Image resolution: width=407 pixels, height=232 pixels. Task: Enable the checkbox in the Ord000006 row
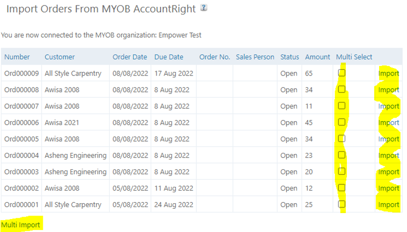pyautogui.click(x=342, y=123)
